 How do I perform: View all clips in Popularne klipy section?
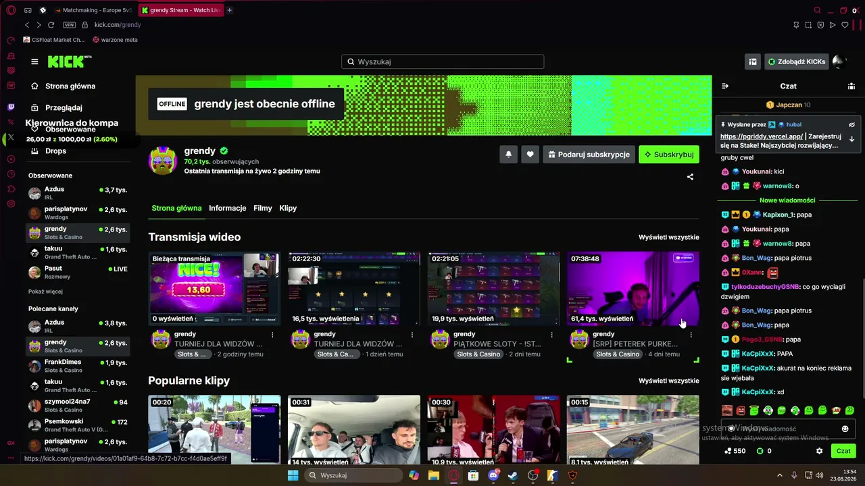point(669,381)
